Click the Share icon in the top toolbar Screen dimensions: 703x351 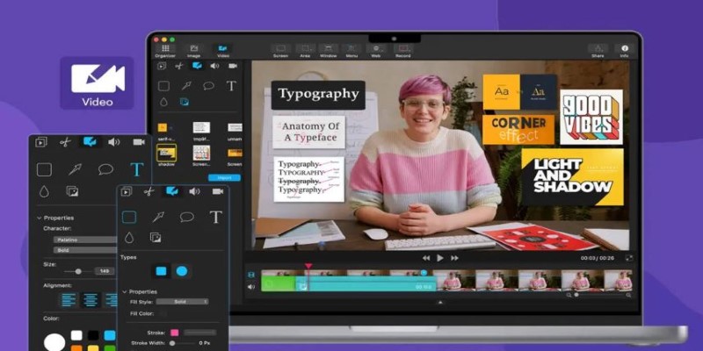[x=598, y=50]
